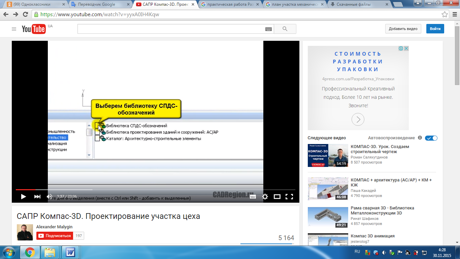Mute the video player volume
Image resolution: width=460 pixels, height=259 pixels.
pyautogui.click(x=50, y=197)
